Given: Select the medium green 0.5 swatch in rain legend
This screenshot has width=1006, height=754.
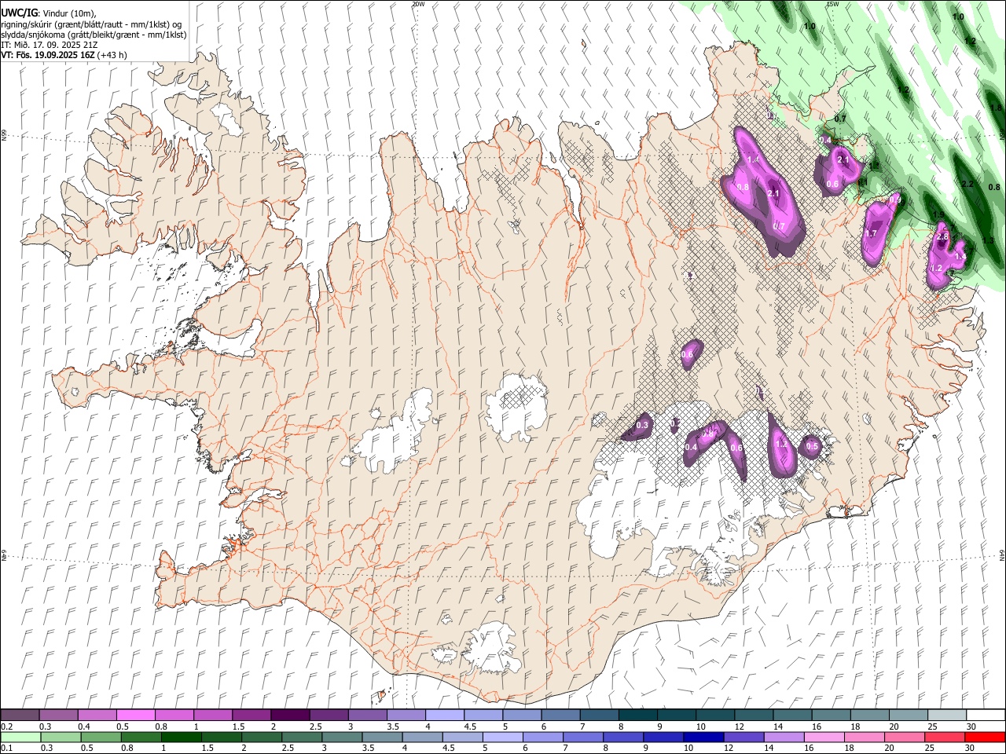Looking at the screenshot, I should pos(101,737).
